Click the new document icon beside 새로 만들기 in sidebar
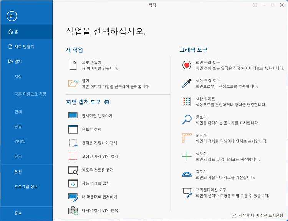The image size is (288, 221). [10, 47]
